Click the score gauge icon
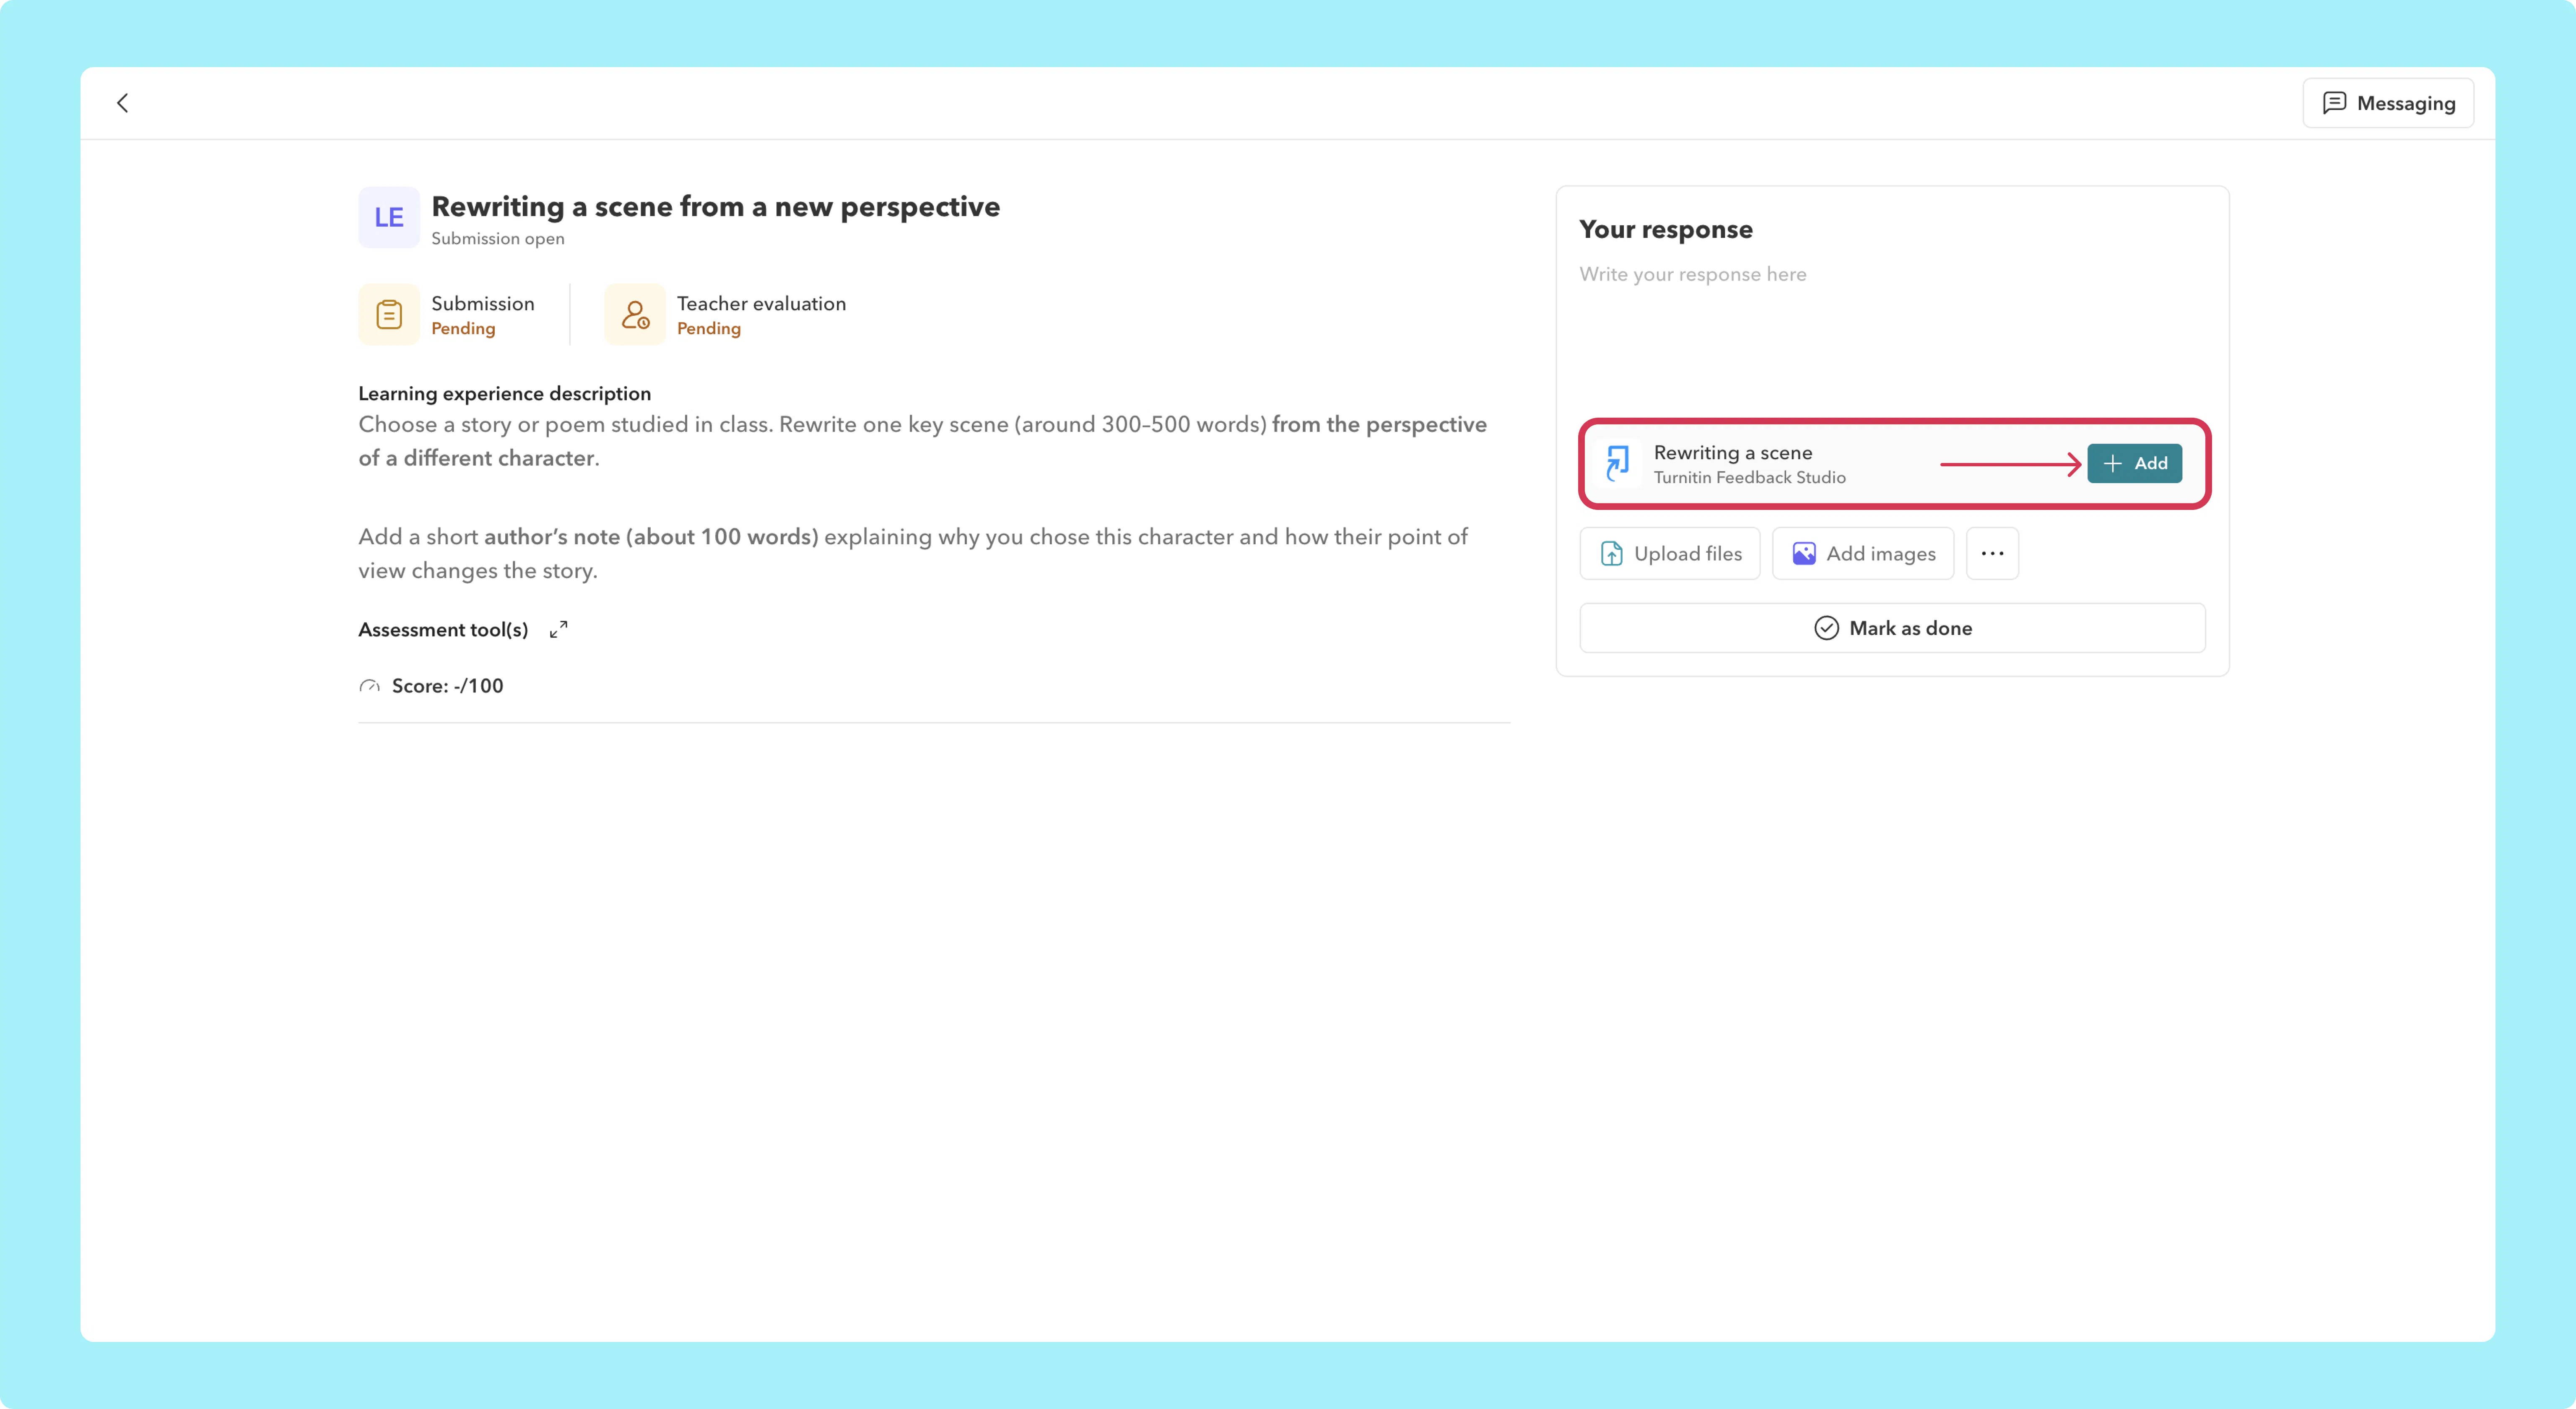 pos(370,686)
